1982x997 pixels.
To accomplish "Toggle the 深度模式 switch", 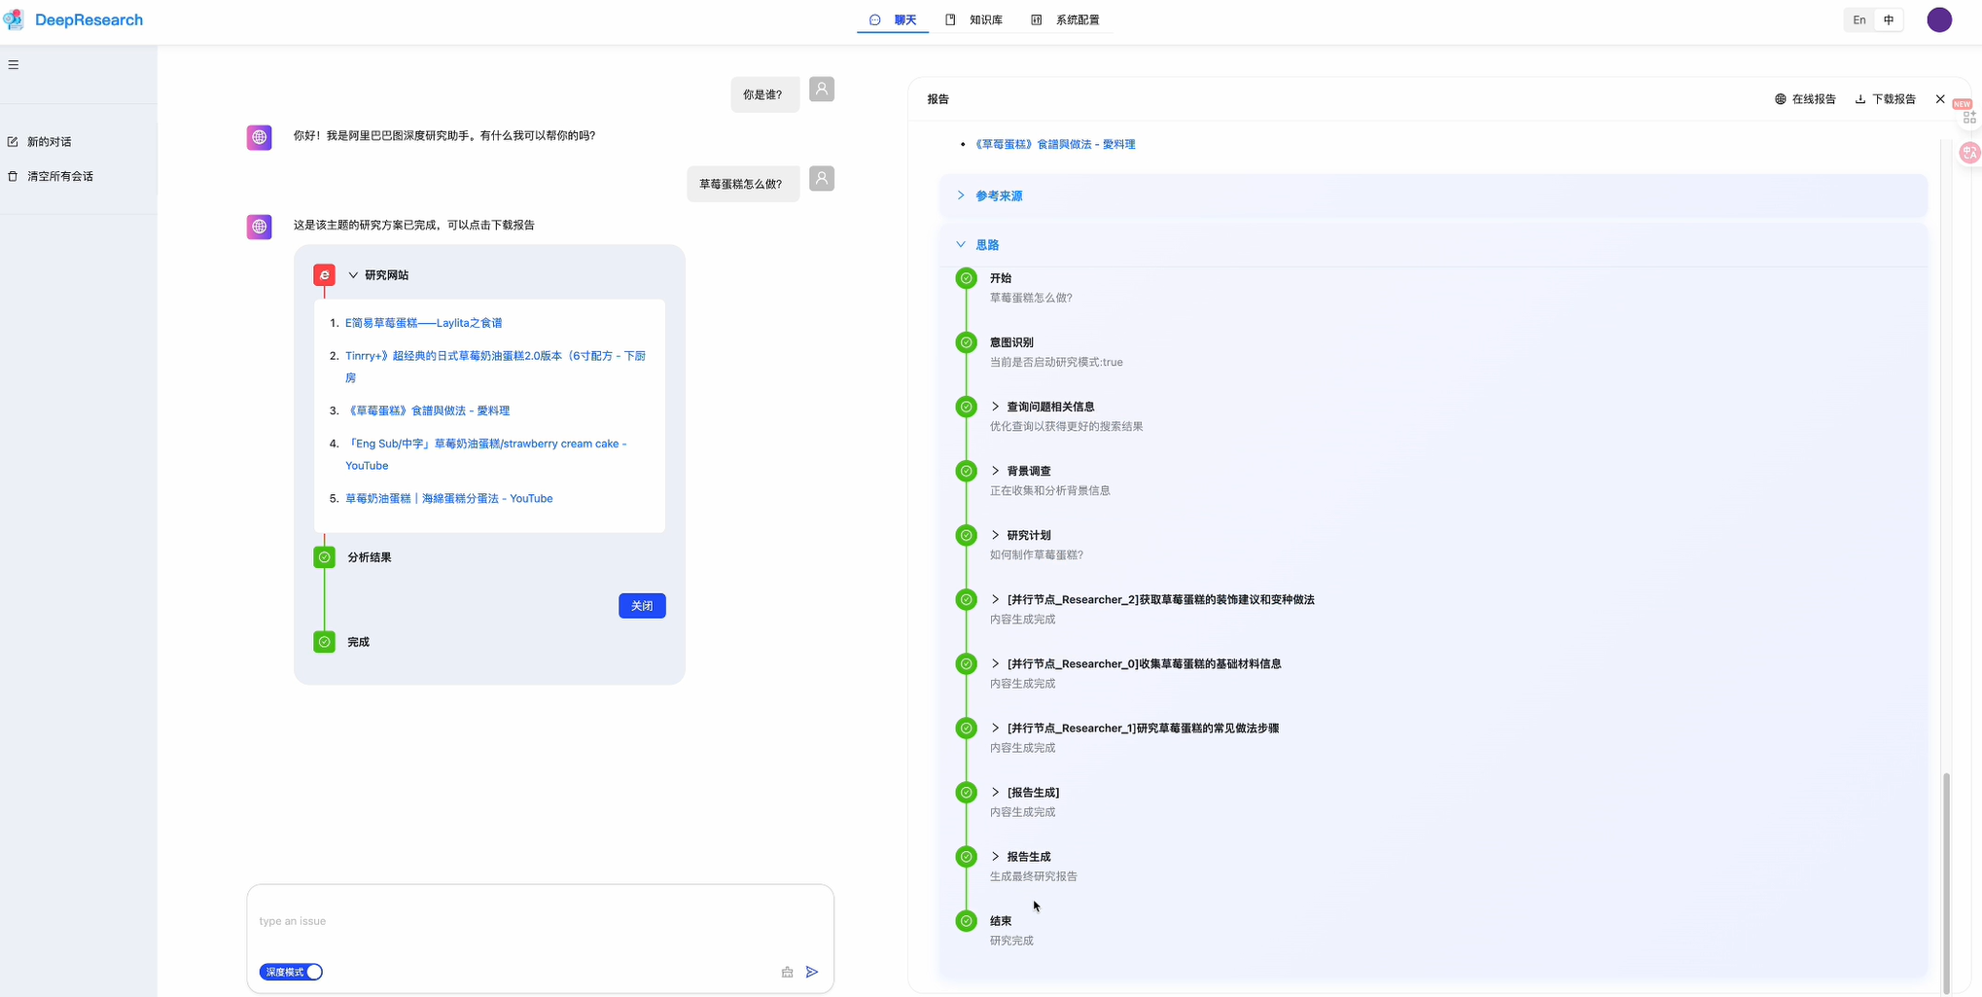I will pyautogui.click(x=291, y=972).
